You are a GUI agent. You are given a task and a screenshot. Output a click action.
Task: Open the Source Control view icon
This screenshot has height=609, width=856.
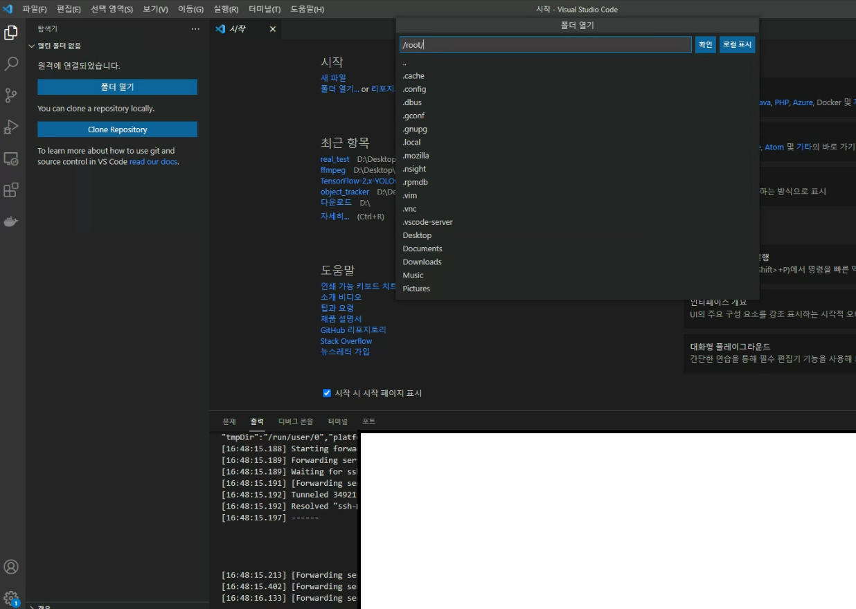pyautogui.click(x=11, y=96)
